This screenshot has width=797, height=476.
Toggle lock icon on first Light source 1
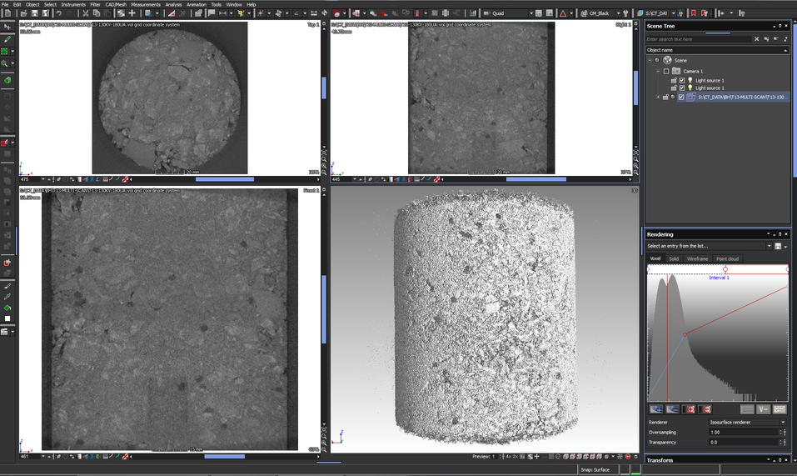click(674, 80)
